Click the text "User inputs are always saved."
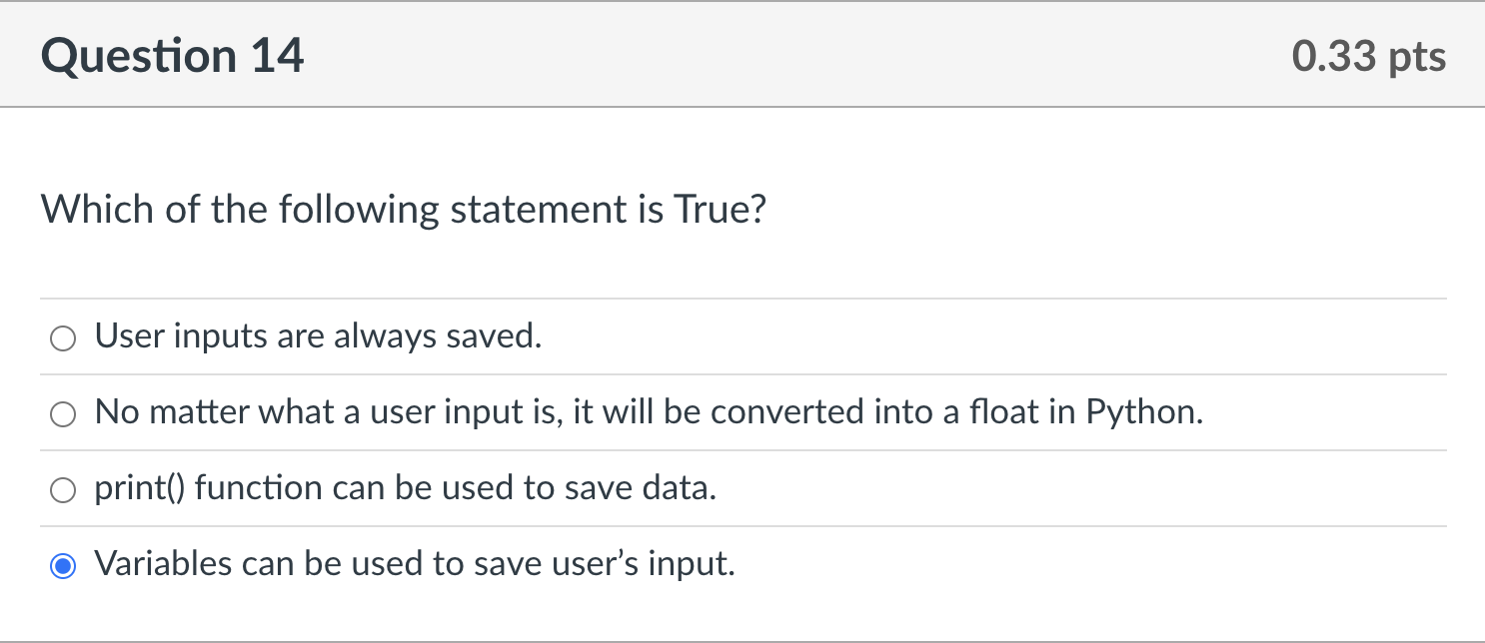1485x643 pixels. (318, 336)
